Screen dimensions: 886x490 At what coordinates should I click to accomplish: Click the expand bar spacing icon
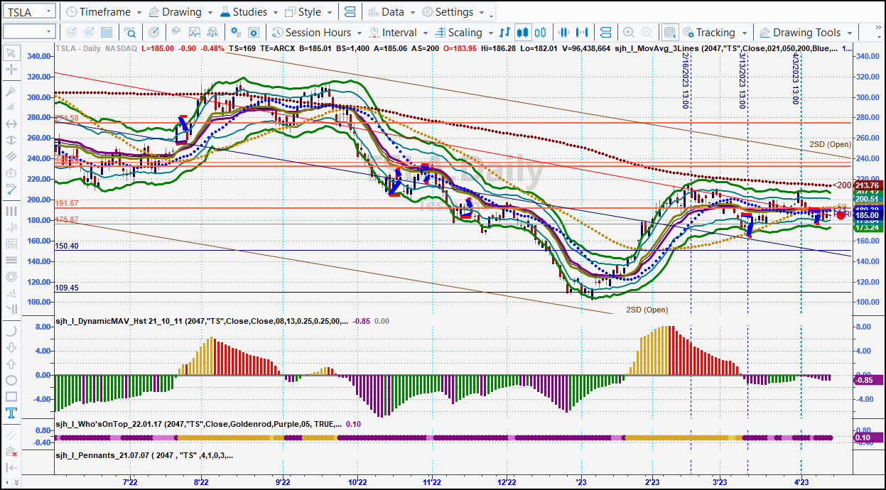pyautogui.click(x=582, y=32)
